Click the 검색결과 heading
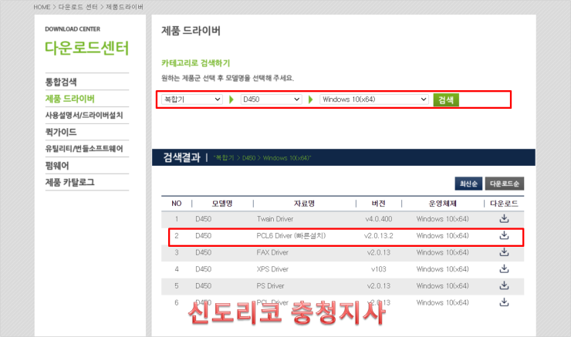Image resolution: width=571 pixels, height=337 pixels. [181, 157]
